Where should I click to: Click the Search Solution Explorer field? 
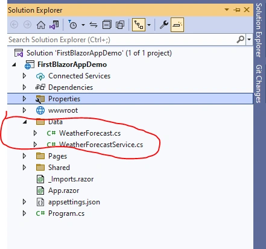pos(122,40)
